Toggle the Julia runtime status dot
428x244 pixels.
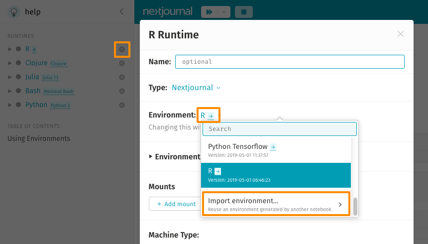[18, 77]
